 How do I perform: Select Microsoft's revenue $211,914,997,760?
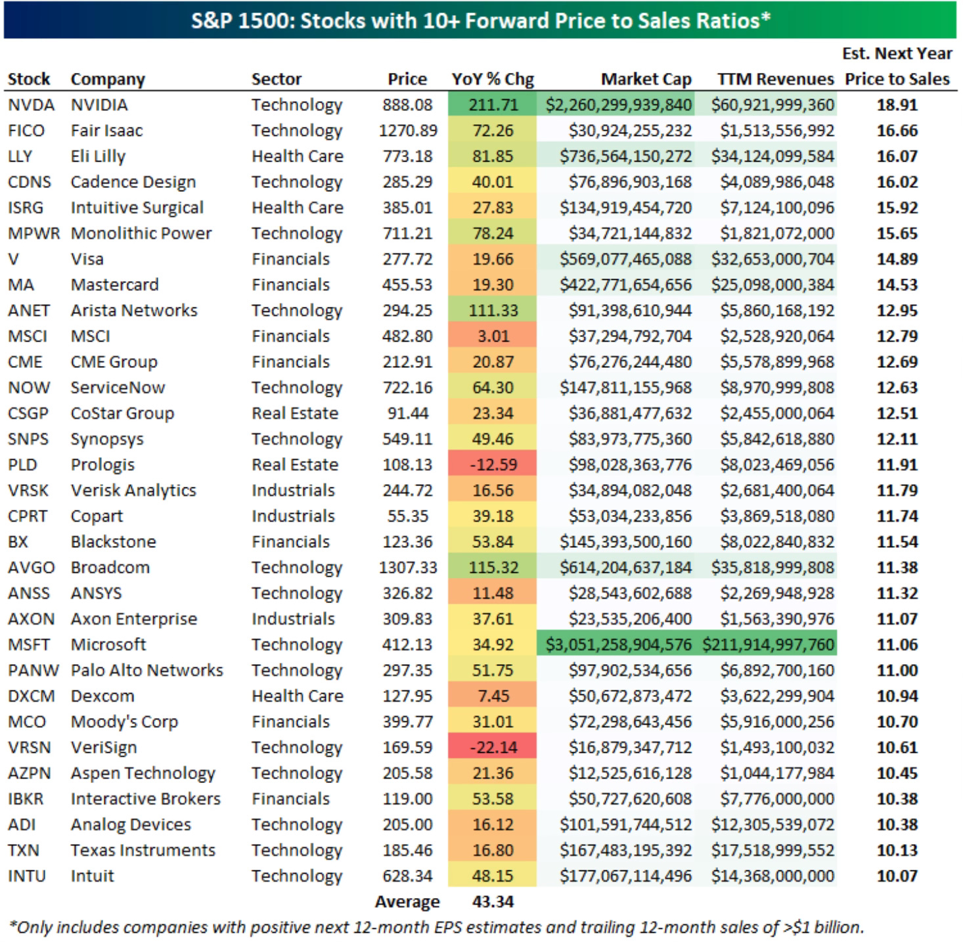tap(768, 644)
